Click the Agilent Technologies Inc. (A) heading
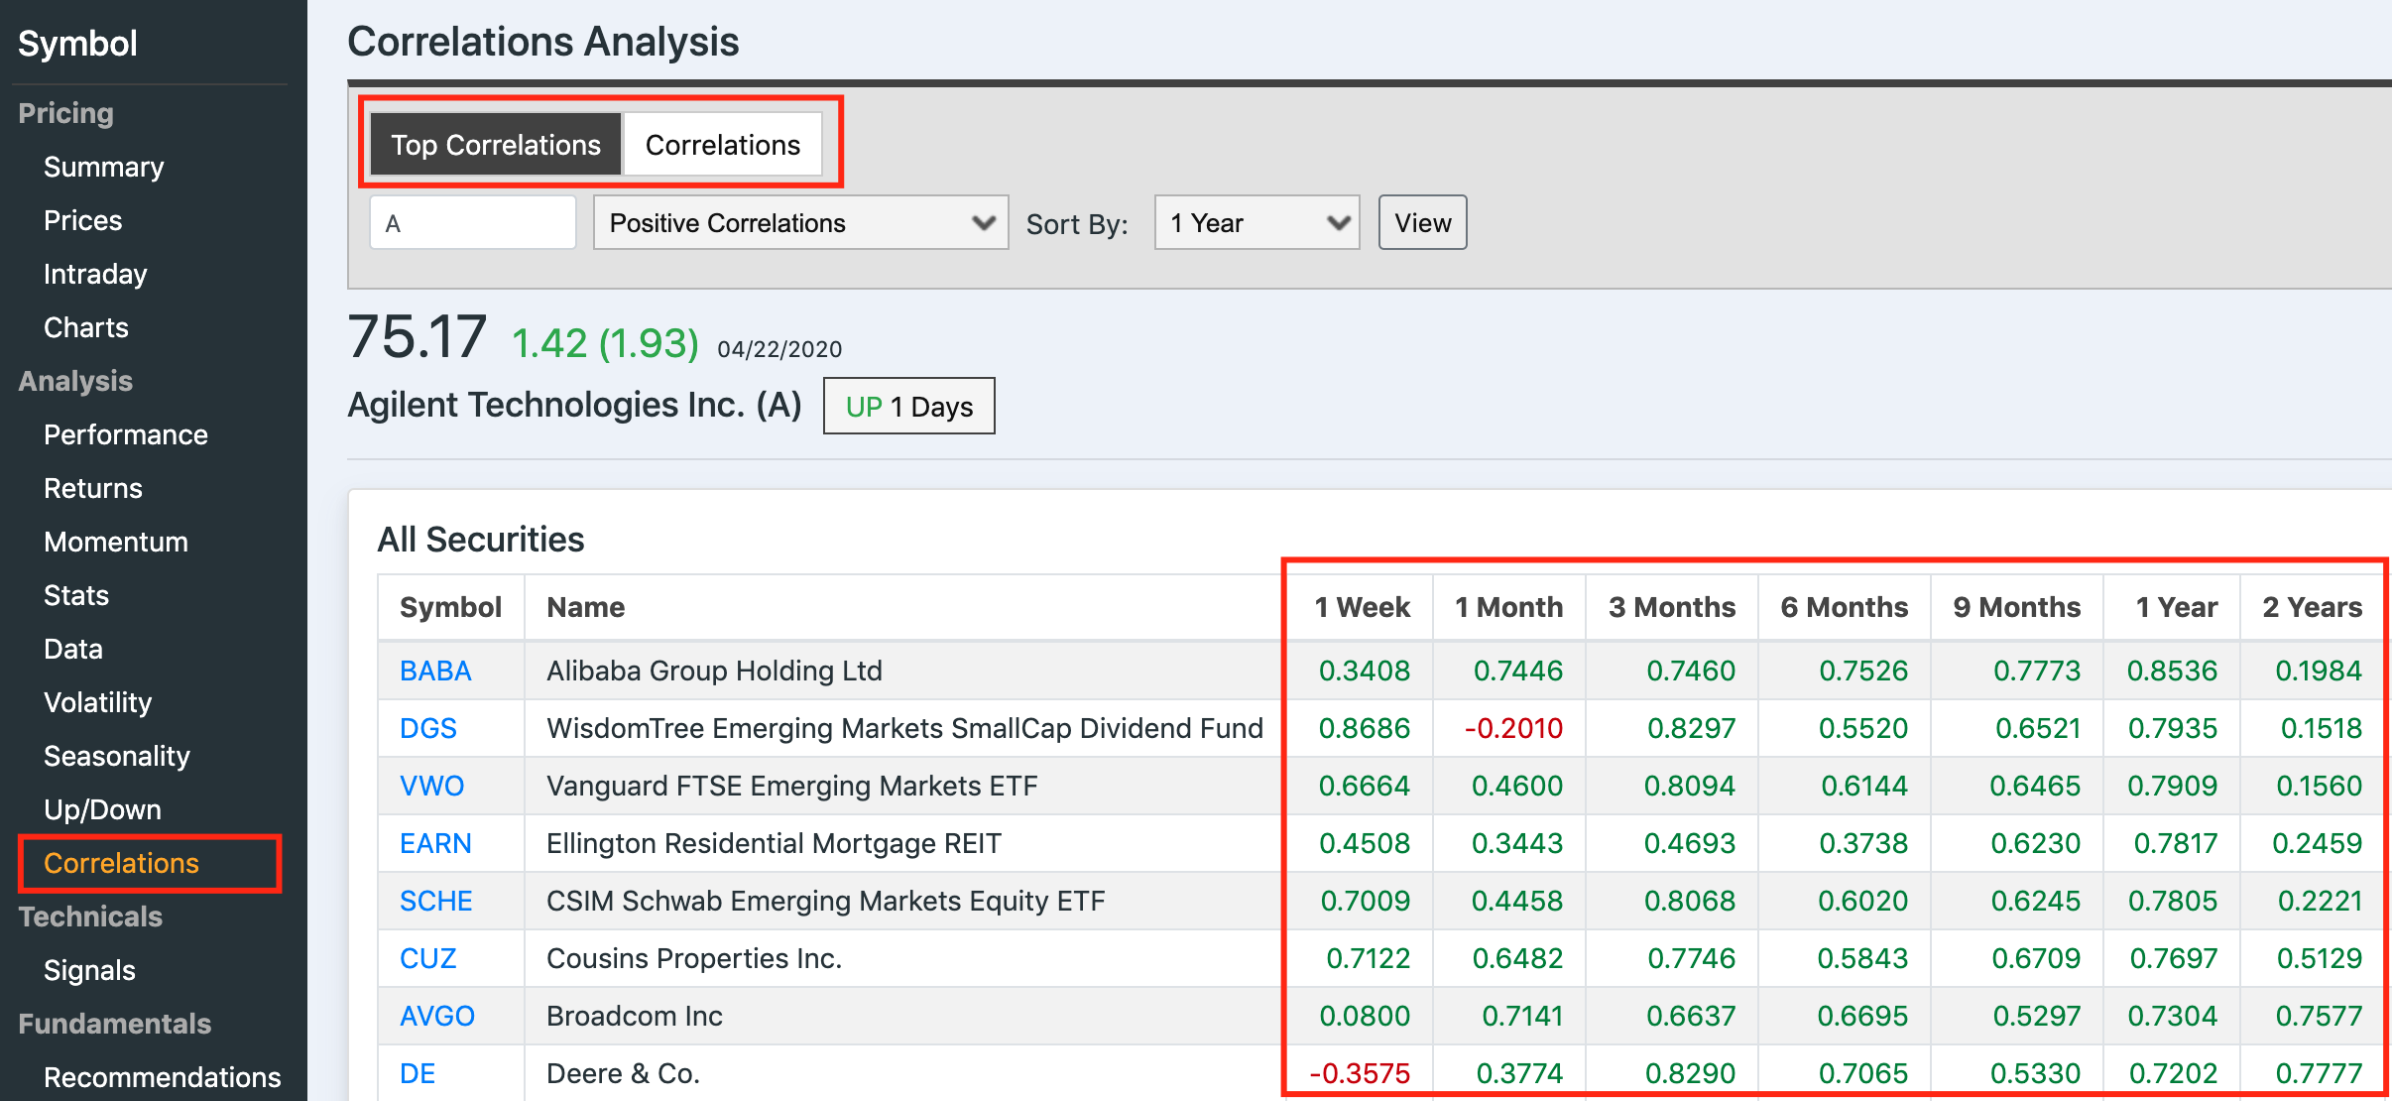2392x1101 pixels. pyautogui.click(x=575, y=405)
